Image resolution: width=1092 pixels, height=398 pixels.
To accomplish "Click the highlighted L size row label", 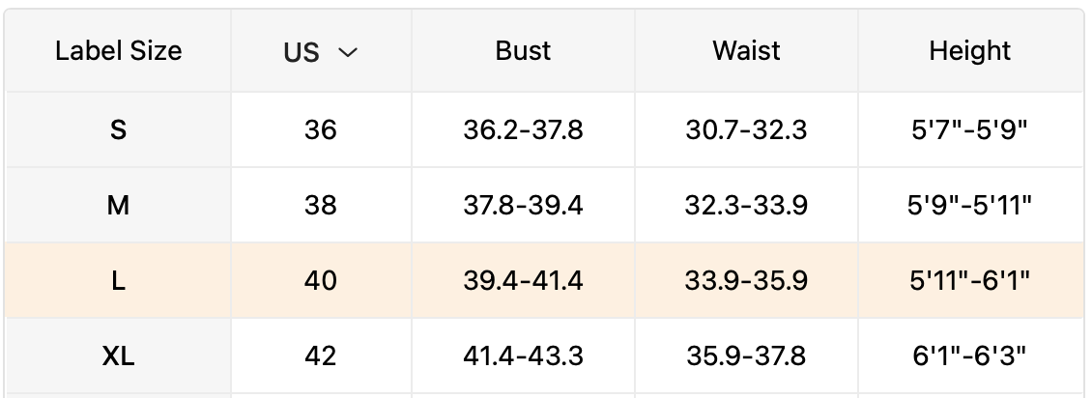I will 118,280.
